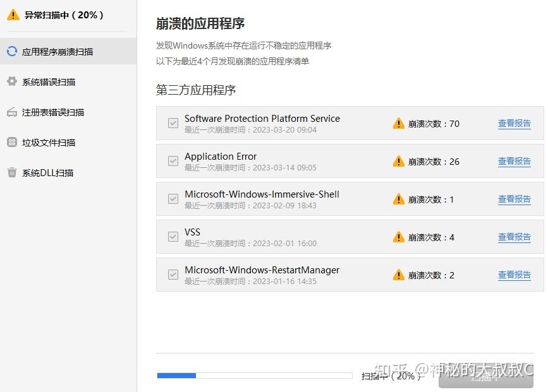This screenshot has width=548, height=392.
Task: Uncheck the Application Error checkbox
Action: [x=173, y=162]
